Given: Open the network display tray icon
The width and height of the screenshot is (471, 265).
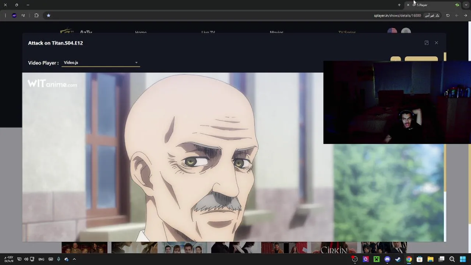Looking at the screenshot, I should pyautogui.click(x=19, y=259).
